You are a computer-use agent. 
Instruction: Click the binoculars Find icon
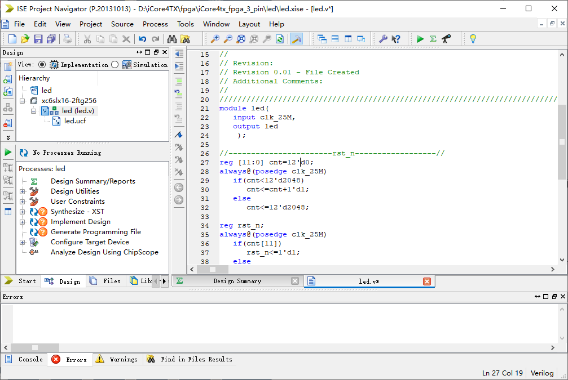172,39
